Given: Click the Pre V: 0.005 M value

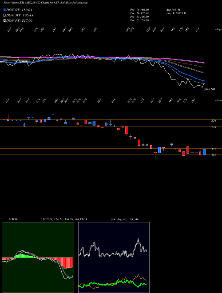Looking at the screenshot, I should coord(176,13).
